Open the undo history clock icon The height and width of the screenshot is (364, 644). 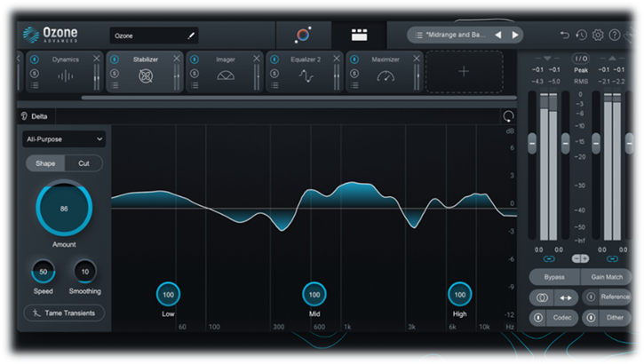581,36
